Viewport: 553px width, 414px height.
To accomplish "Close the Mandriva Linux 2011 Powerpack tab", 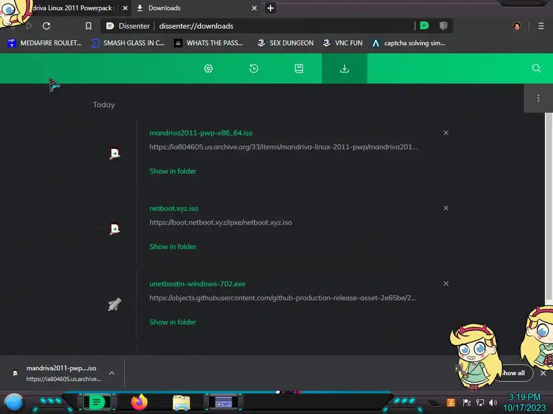I will [x=125, y=8].
